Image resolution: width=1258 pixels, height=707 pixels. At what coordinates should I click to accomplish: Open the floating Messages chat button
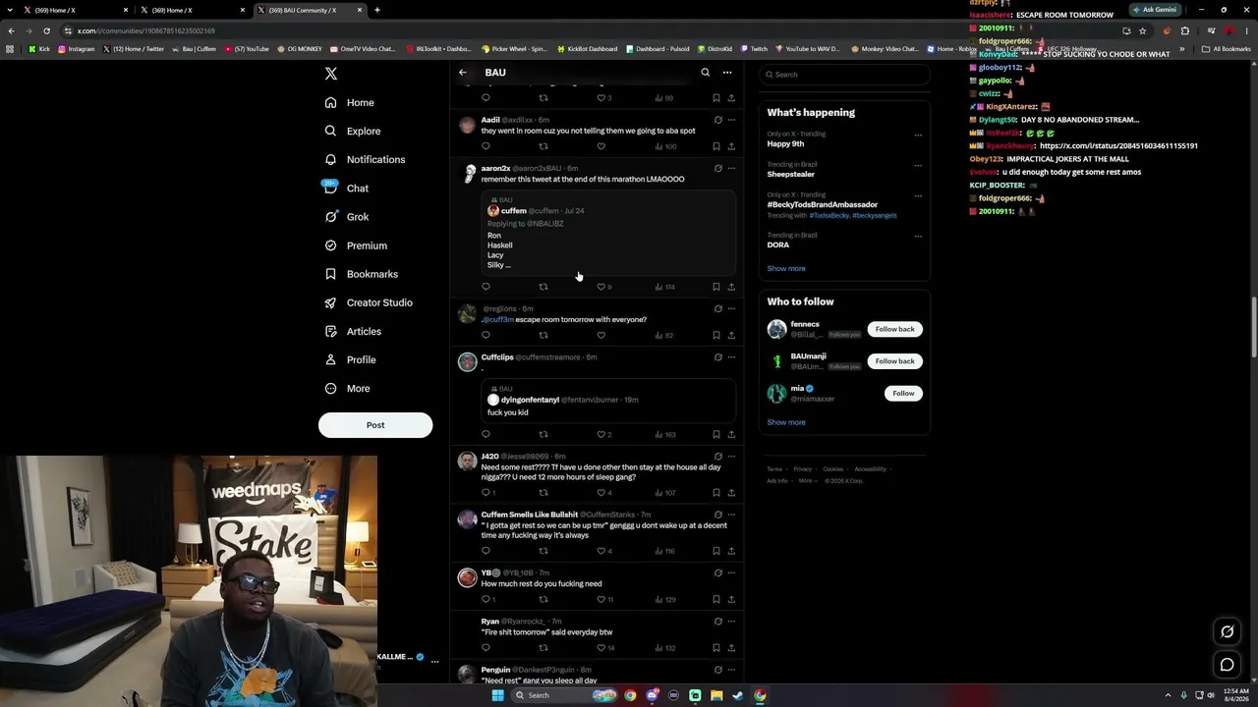click(1227, 665)
